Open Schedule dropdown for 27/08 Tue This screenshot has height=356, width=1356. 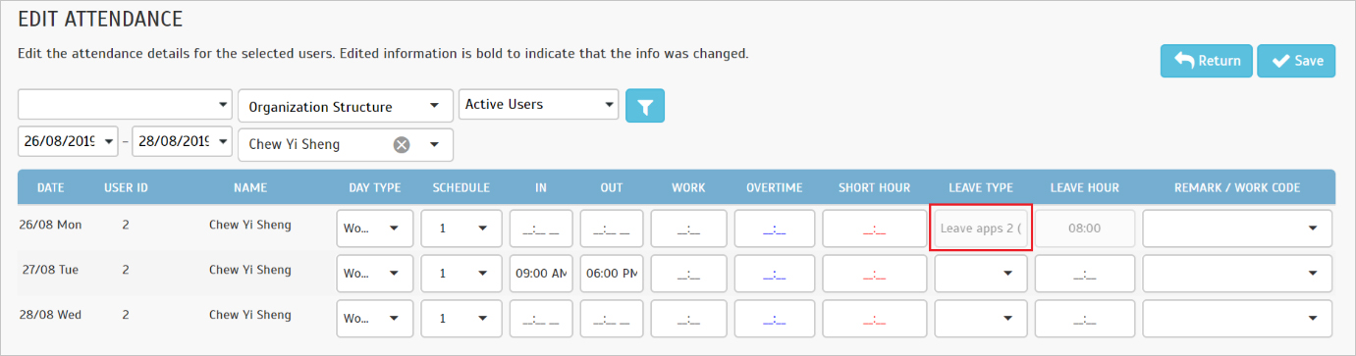(x=461, y=274)
